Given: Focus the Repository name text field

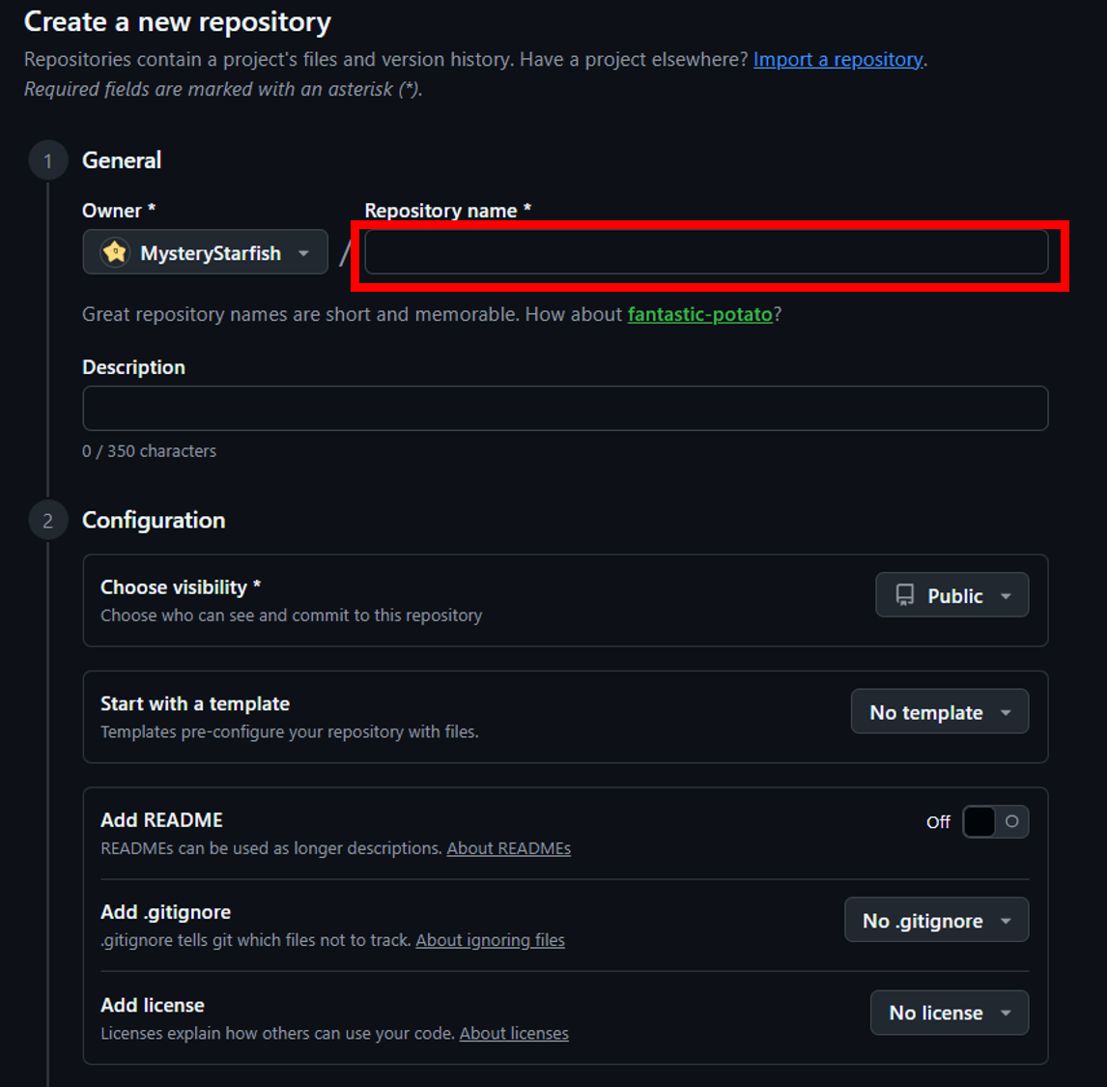Looking at the screenshot, I should [706, 253].
